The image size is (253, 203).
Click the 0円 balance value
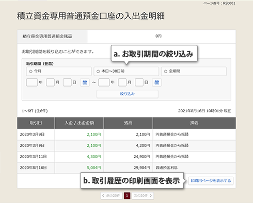pyautogui.click(x=159, y=36)
